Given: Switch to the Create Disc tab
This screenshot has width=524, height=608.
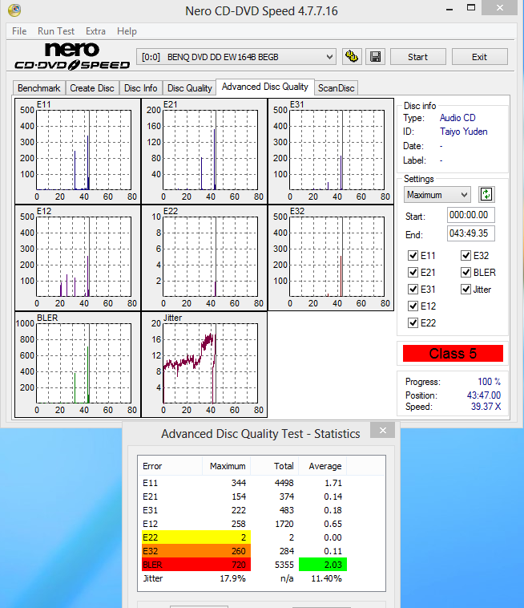Looking at the screenshot, I should point(92,88).
